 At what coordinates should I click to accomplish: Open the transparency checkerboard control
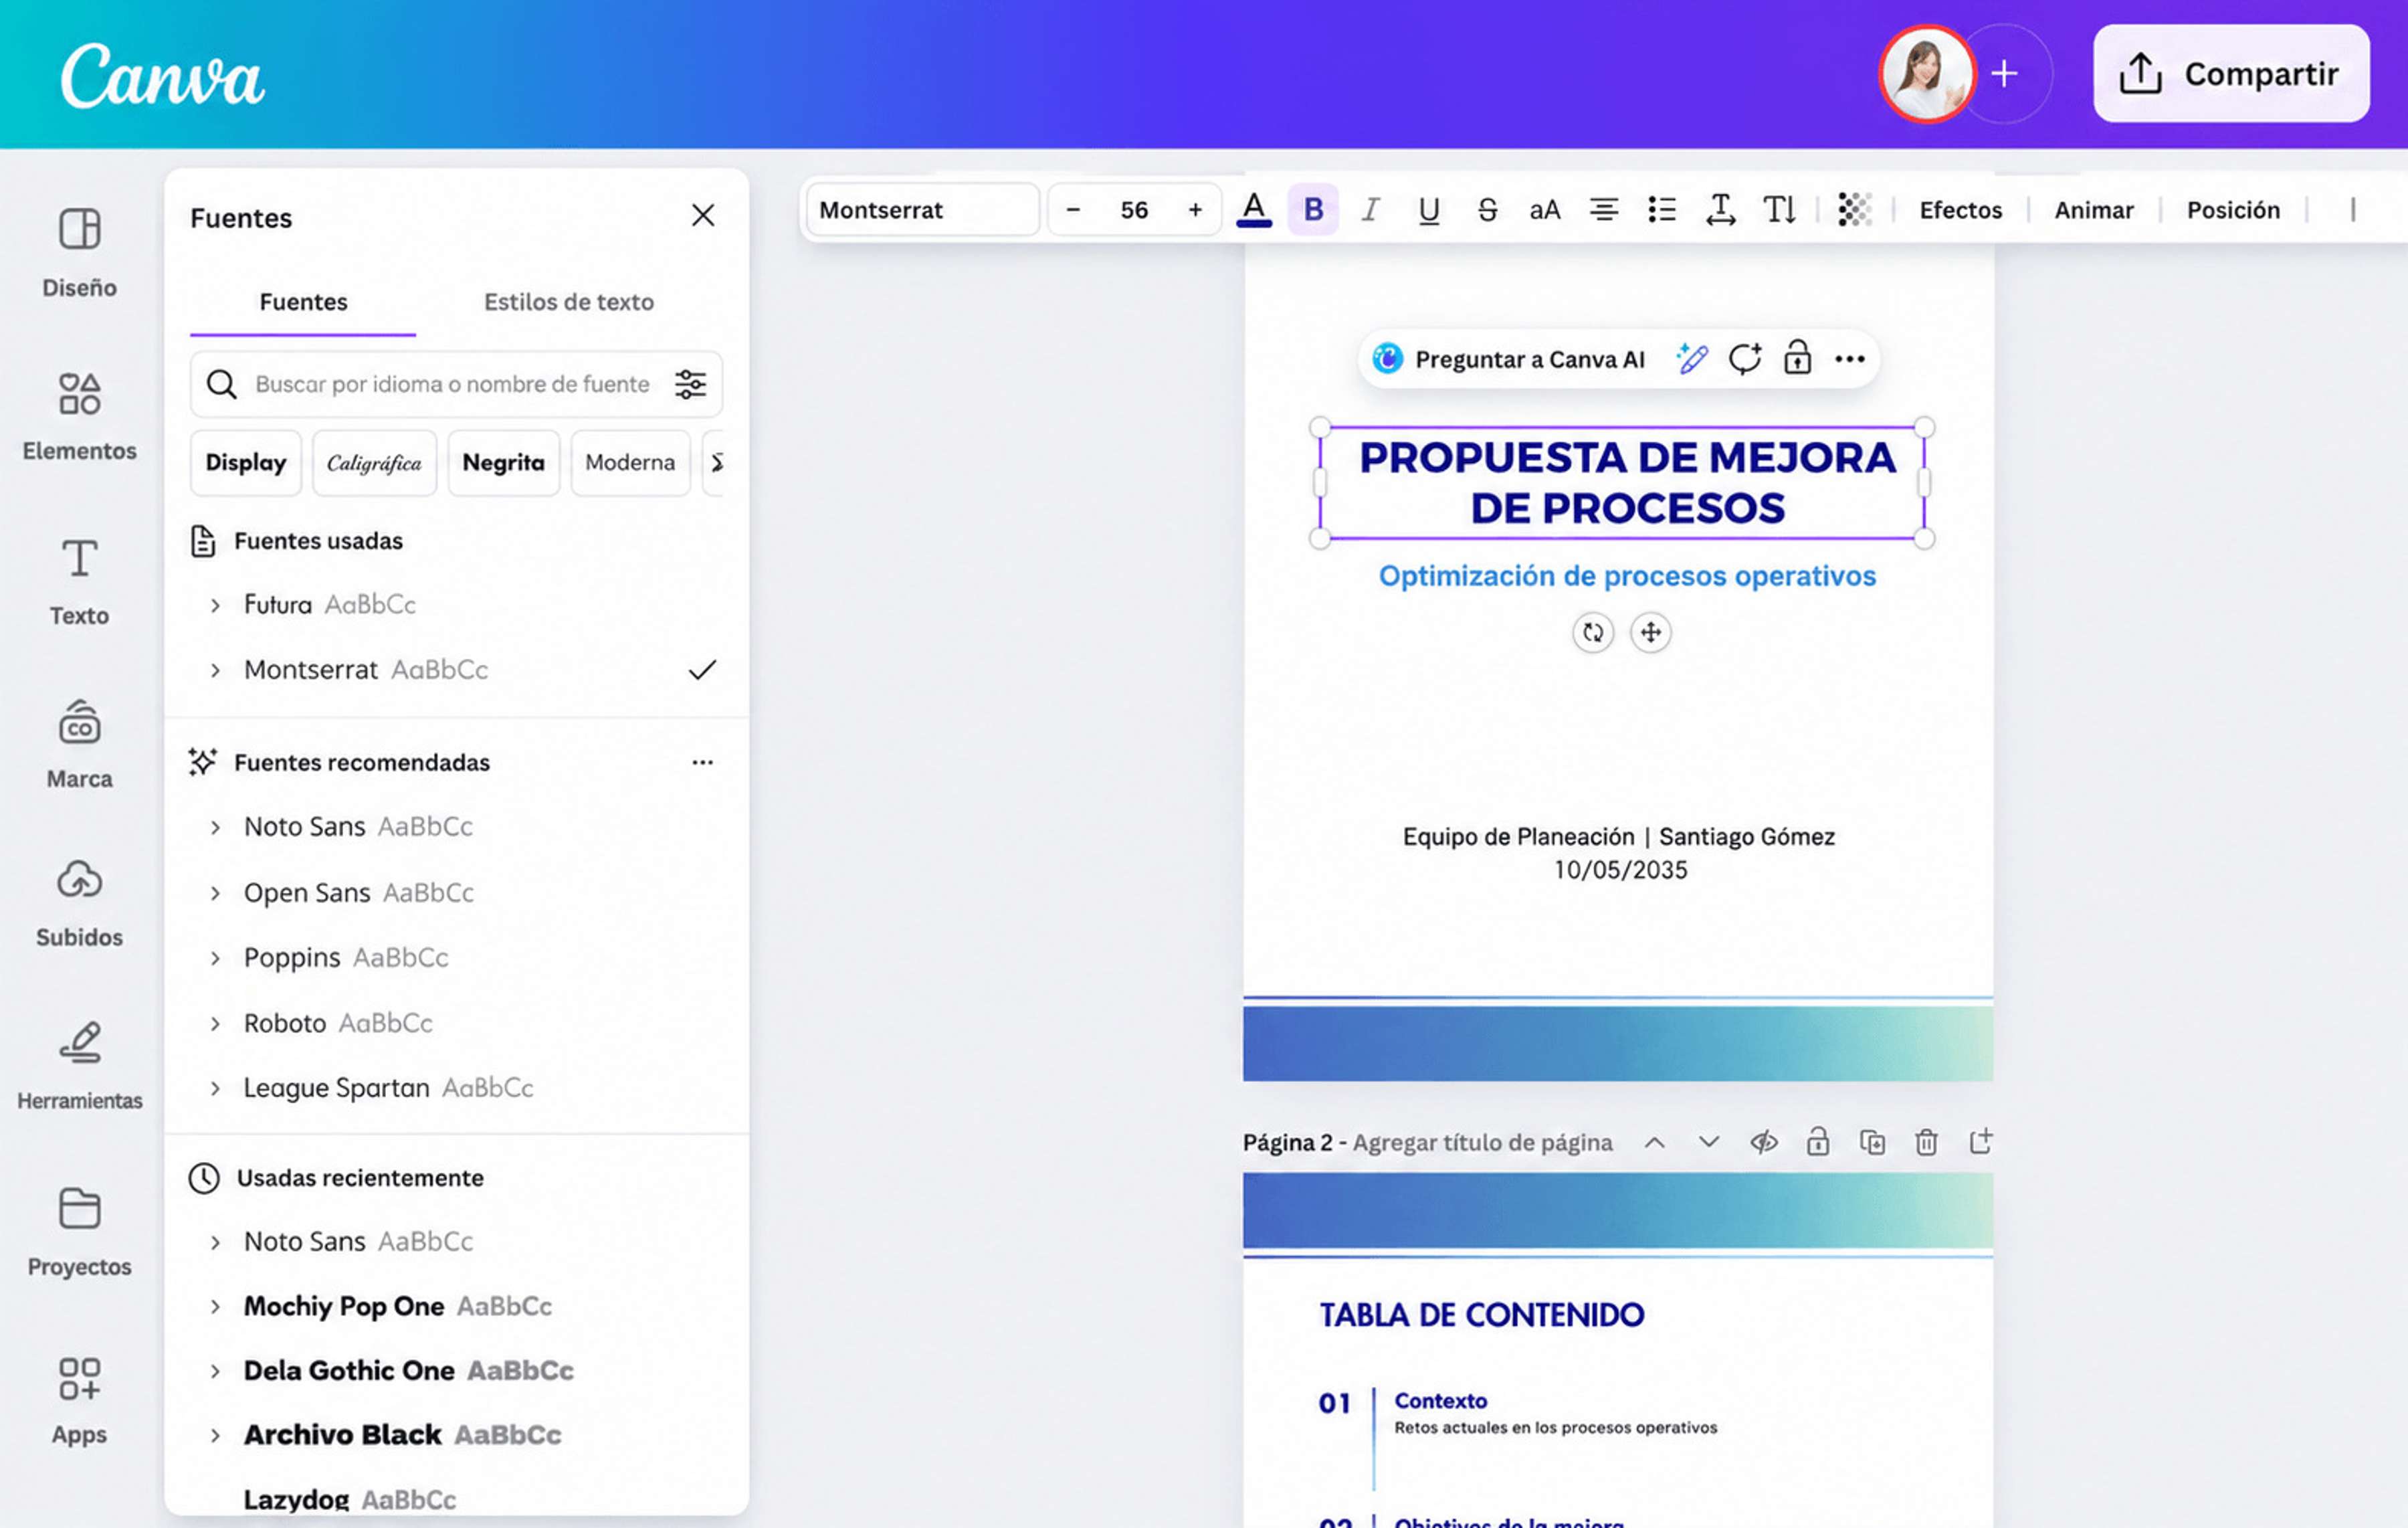tap(1855, 210)
